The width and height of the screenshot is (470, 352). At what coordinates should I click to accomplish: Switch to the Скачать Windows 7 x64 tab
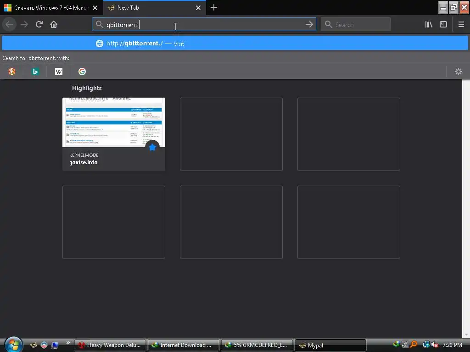click(51, 8)
